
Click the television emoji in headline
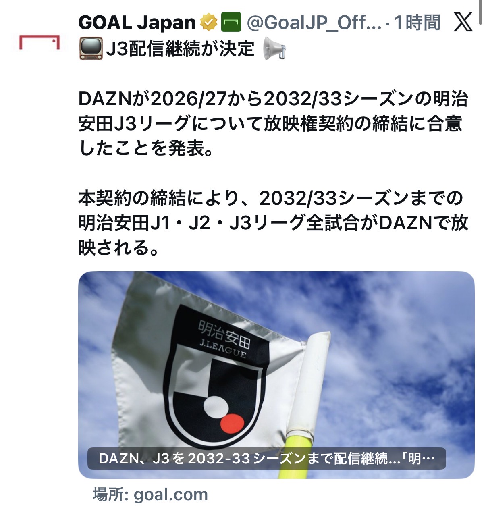(90, 49)
